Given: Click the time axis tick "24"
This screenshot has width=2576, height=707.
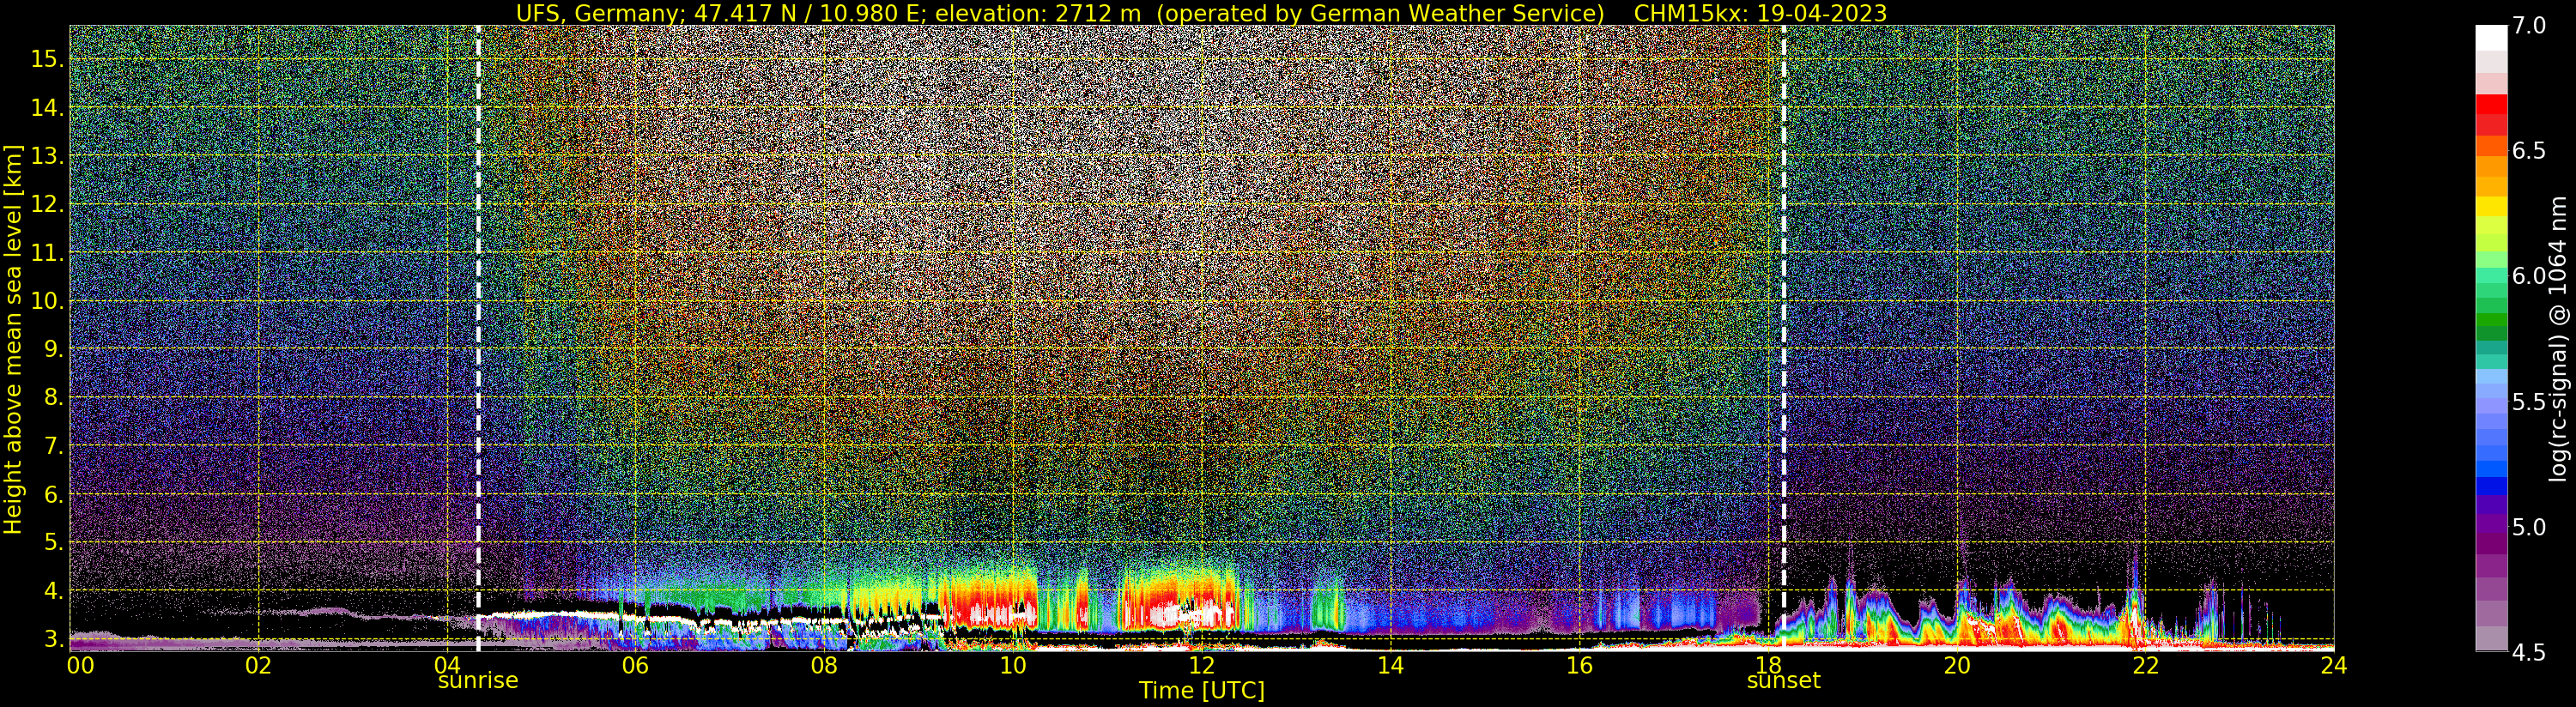Looking at the screenshot, I should (x=2333, y=665).
